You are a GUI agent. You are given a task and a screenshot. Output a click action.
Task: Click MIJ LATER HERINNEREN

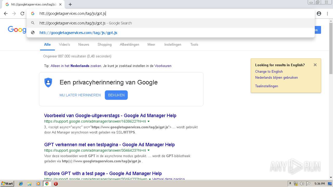pos(80,95)
